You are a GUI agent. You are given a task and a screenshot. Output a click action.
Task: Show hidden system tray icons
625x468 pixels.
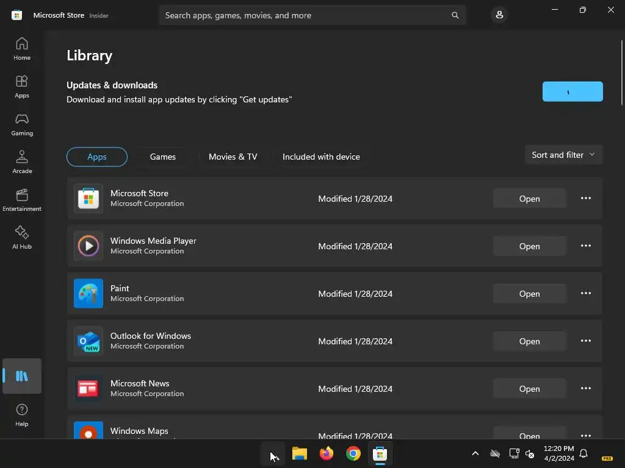point(475,453)
